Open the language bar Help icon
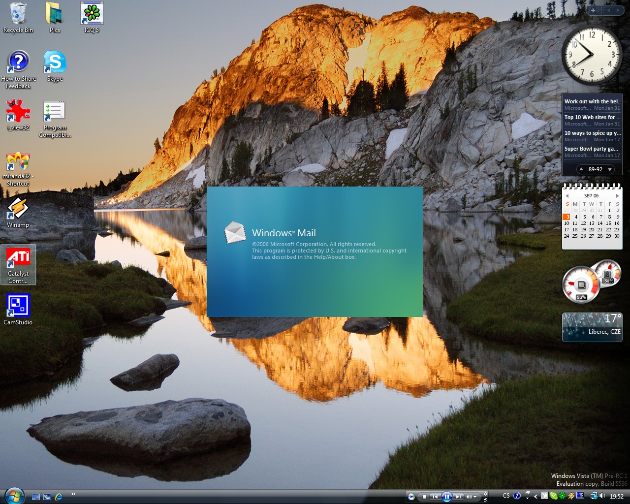 517,496
